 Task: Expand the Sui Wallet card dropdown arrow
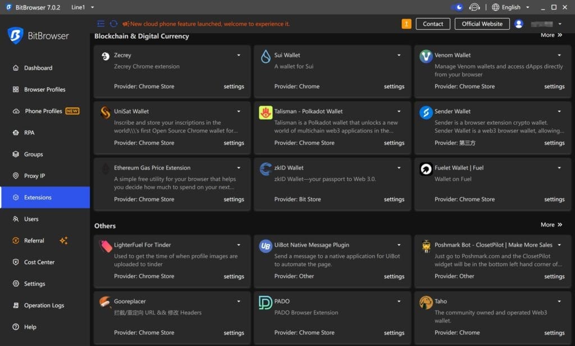pos(399,55)
